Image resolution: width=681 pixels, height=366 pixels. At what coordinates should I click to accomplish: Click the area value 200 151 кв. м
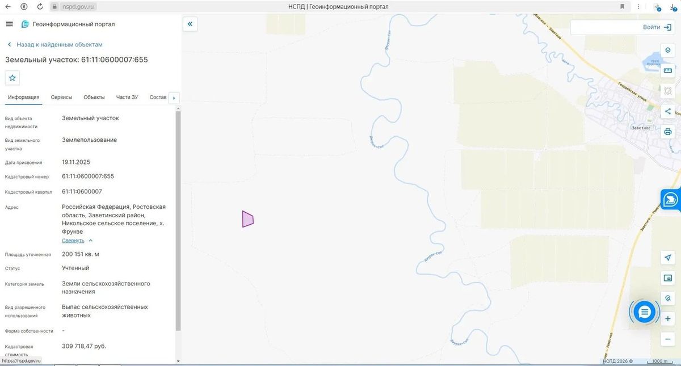click(81, 254)
